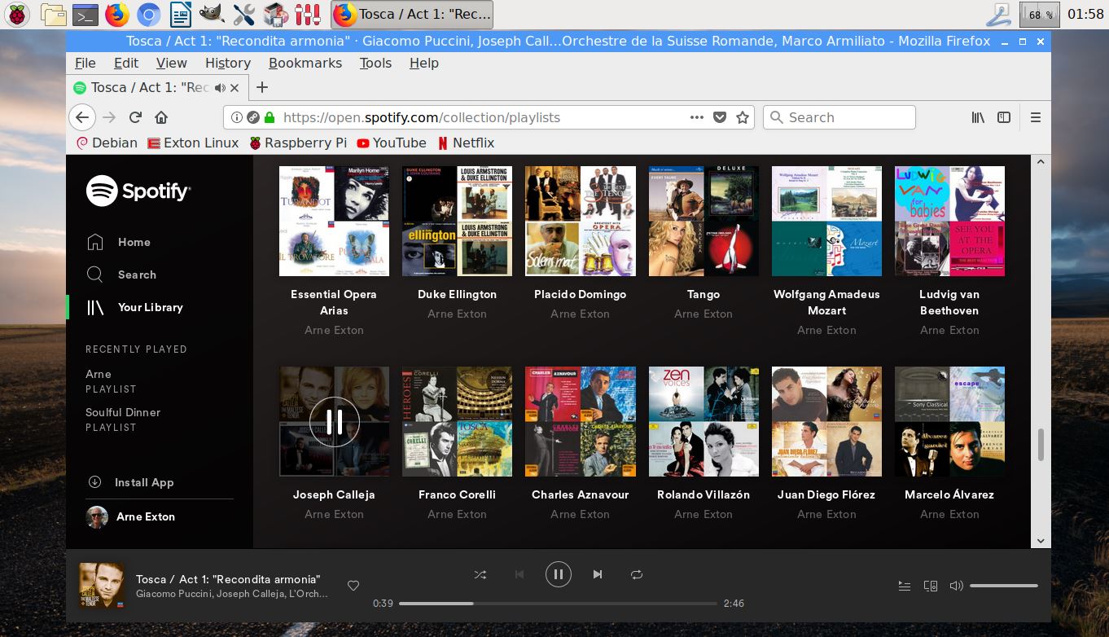Open the Bookmarks menu

[x=305, y=63]
